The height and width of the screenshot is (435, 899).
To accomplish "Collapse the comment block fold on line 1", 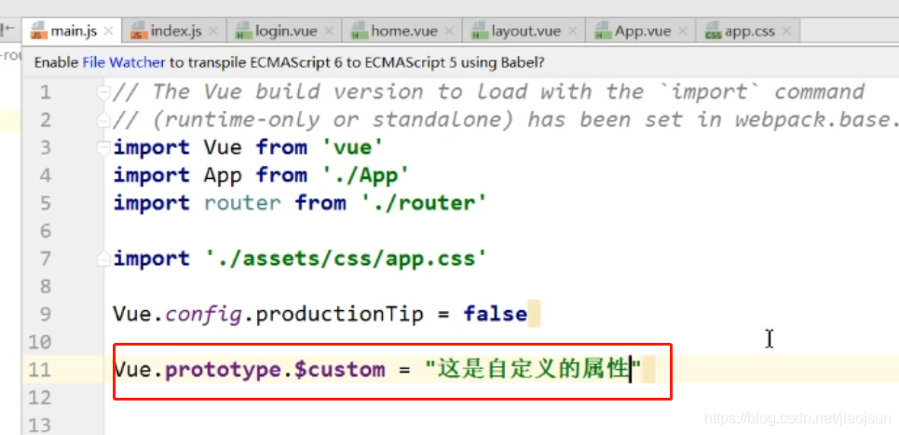I will (x=103, y=93).
